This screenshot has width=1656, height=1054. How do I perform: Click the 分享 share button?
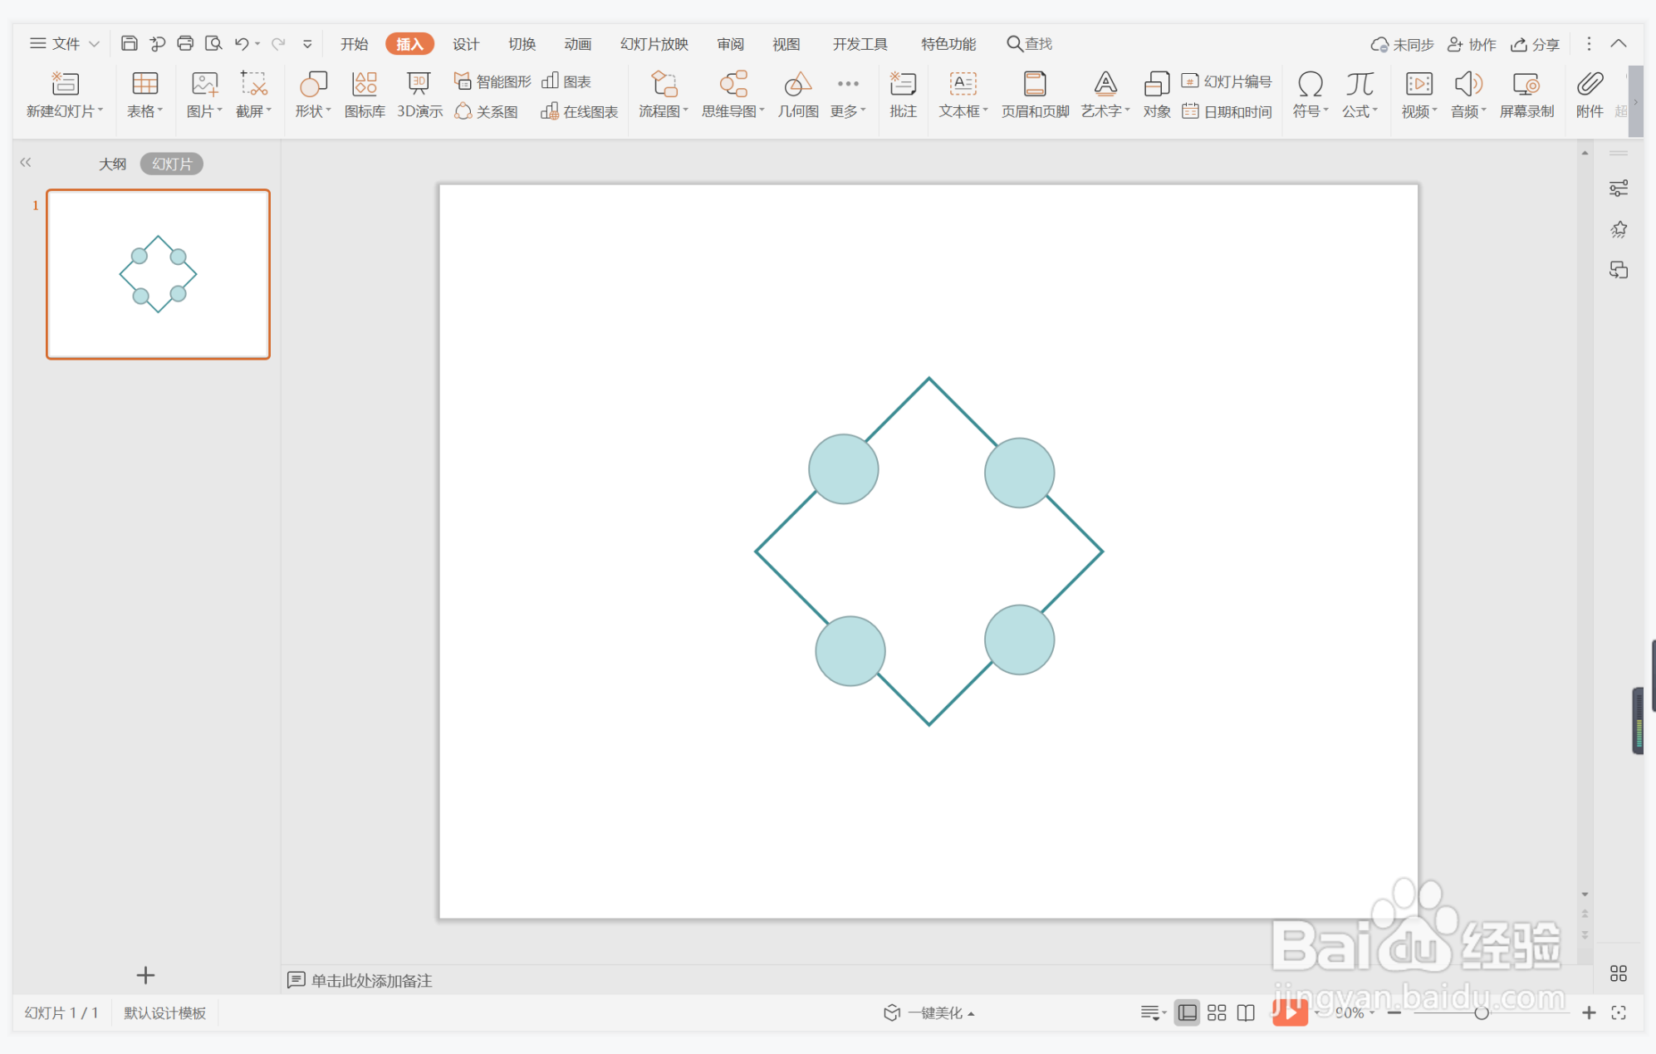[1535, 44]
